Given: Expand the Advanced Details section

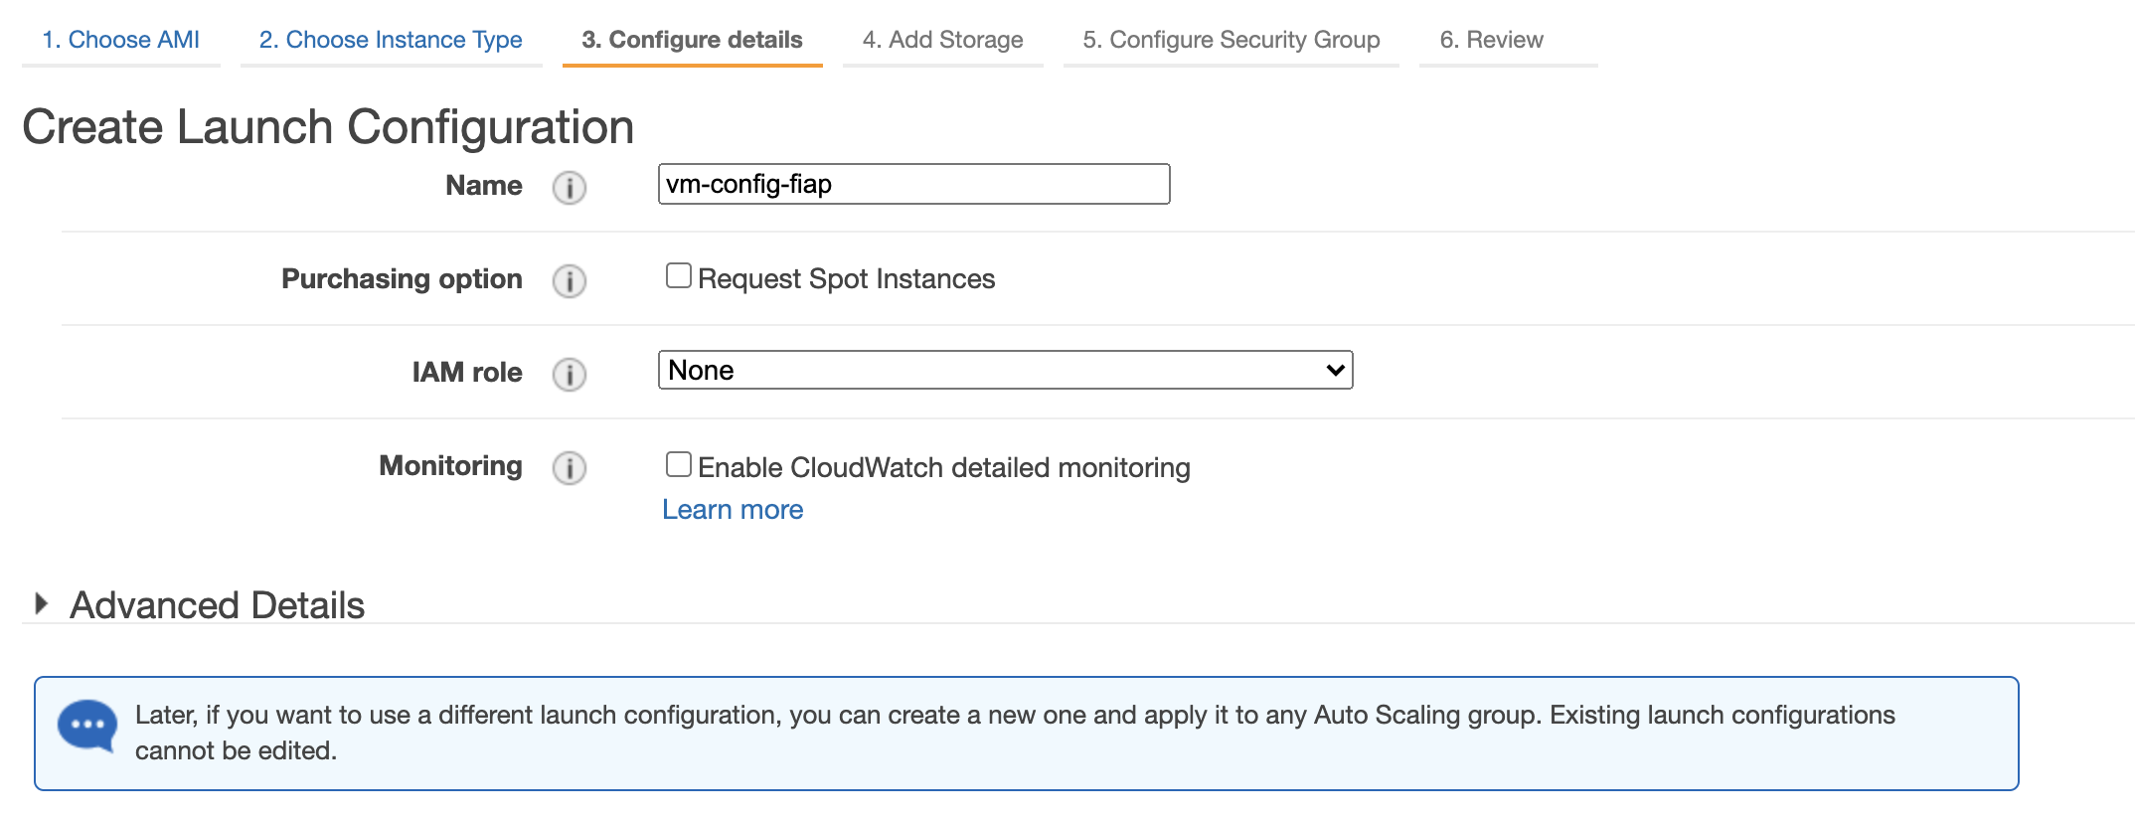Looking at the screenshot, I should [41, 603].
